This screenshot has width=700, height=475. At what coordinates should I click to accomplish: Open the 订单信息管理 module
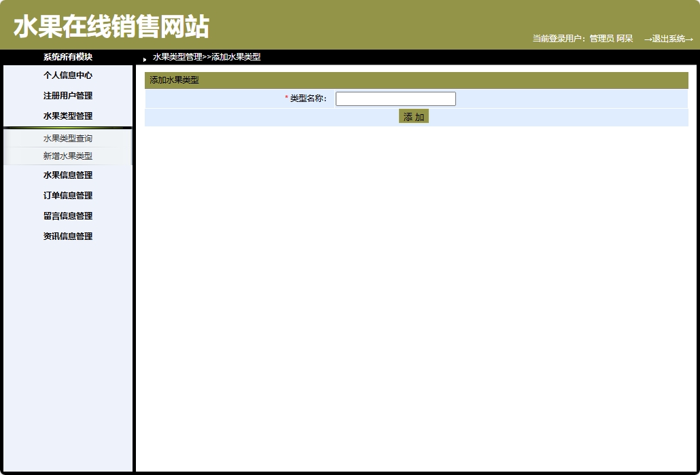(x=67, y=195)
